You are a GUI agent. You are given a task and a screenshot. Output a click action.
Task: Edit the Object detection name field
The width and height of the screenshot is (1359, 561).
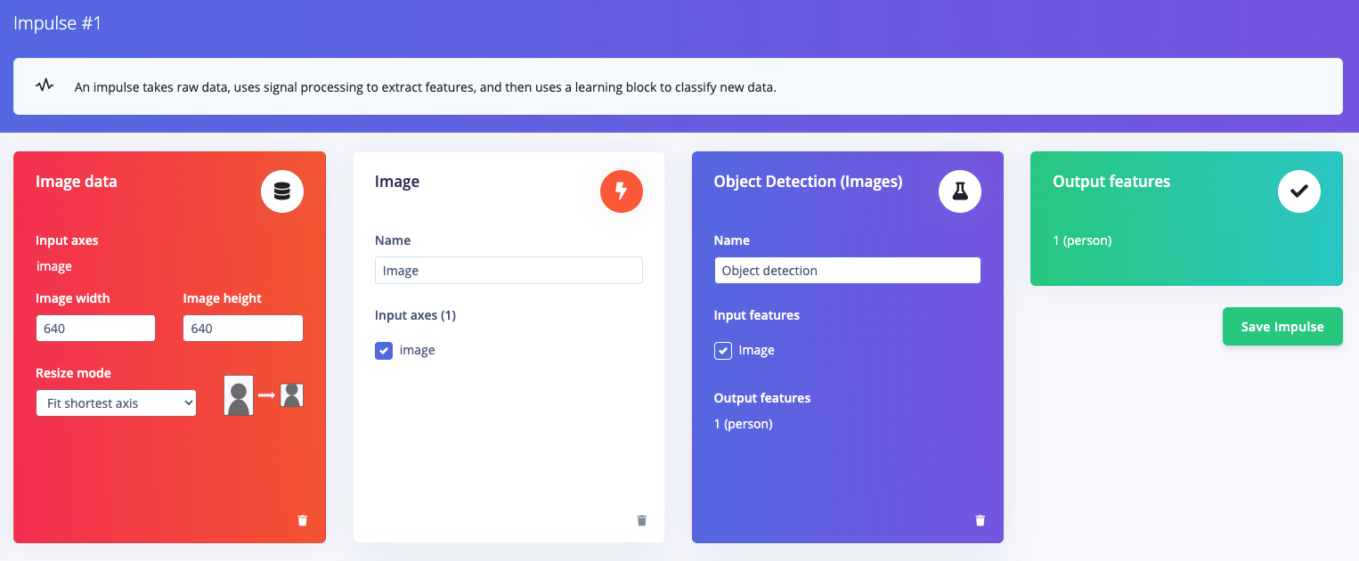[848, 271]
